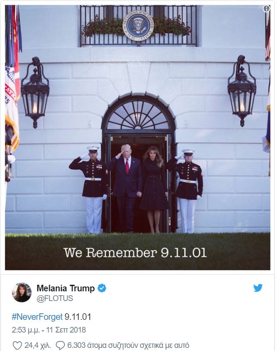Click the tweet text 9.11.01 after the hashtag
Image resolution: width=277 pixels, height=351 pixels.
[x=78, y=317]
